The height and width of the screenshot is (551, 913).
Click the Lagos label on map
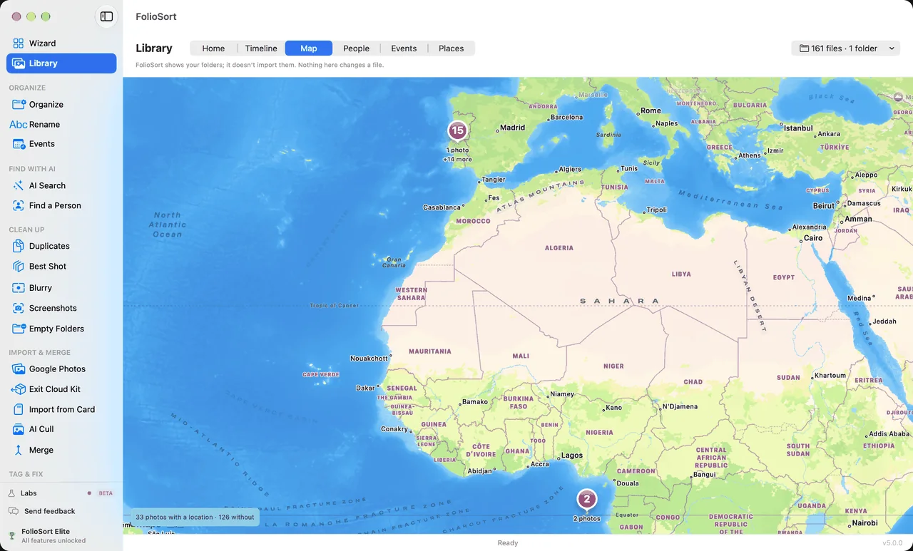(x=572, y=455)
